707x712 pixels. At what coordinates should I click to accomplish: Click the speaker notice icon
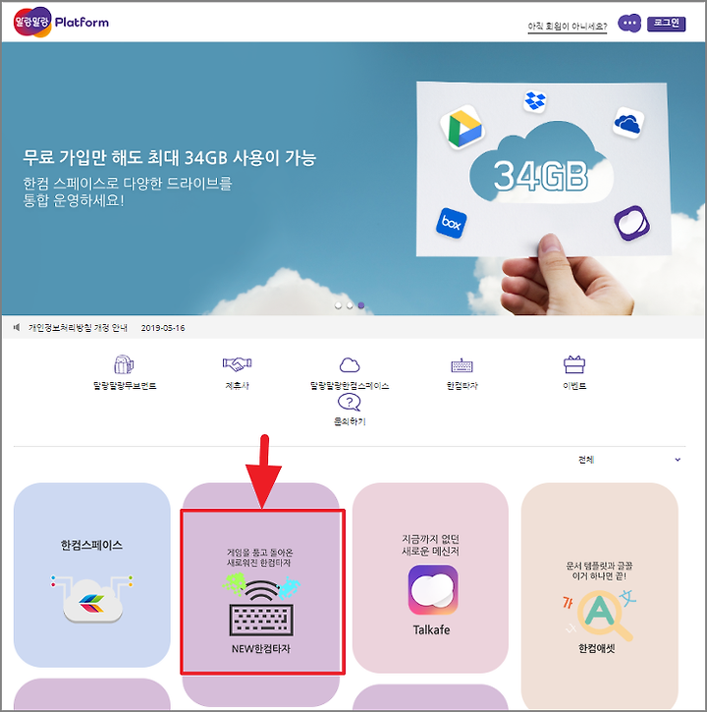coord(17,327)
